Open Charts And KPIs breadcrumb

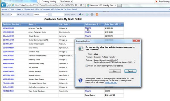[31, 9]
